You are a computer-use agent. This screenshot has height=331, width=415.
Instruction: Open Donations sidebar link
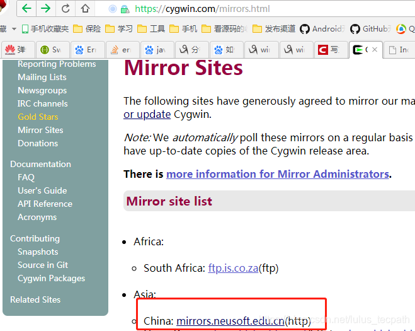pyautogui.click(x=38, y=143)
